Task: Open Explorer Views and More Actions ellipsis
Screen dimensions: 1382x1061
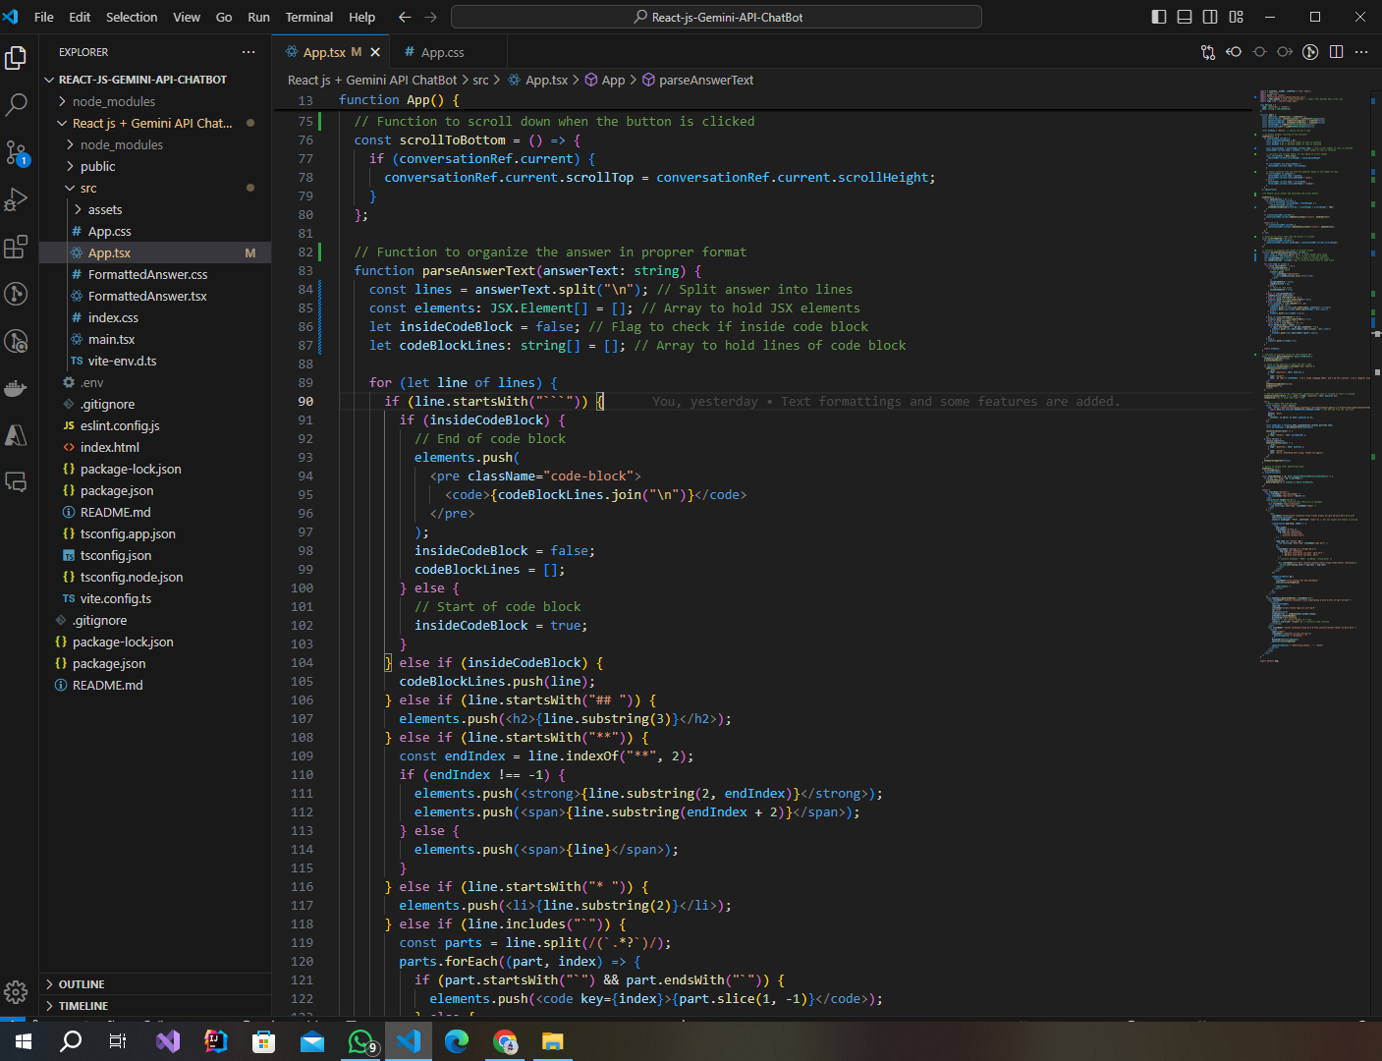Action: click(249, 52)
